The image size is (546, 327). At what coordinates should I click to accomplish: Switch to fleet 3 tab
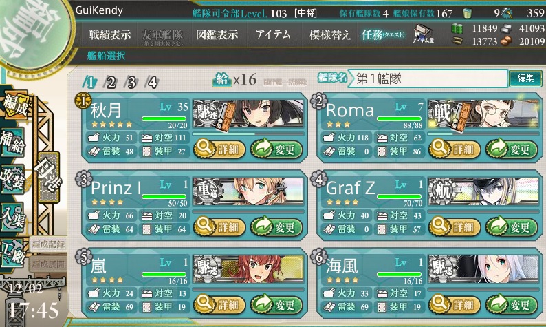(x=131, y=83)
